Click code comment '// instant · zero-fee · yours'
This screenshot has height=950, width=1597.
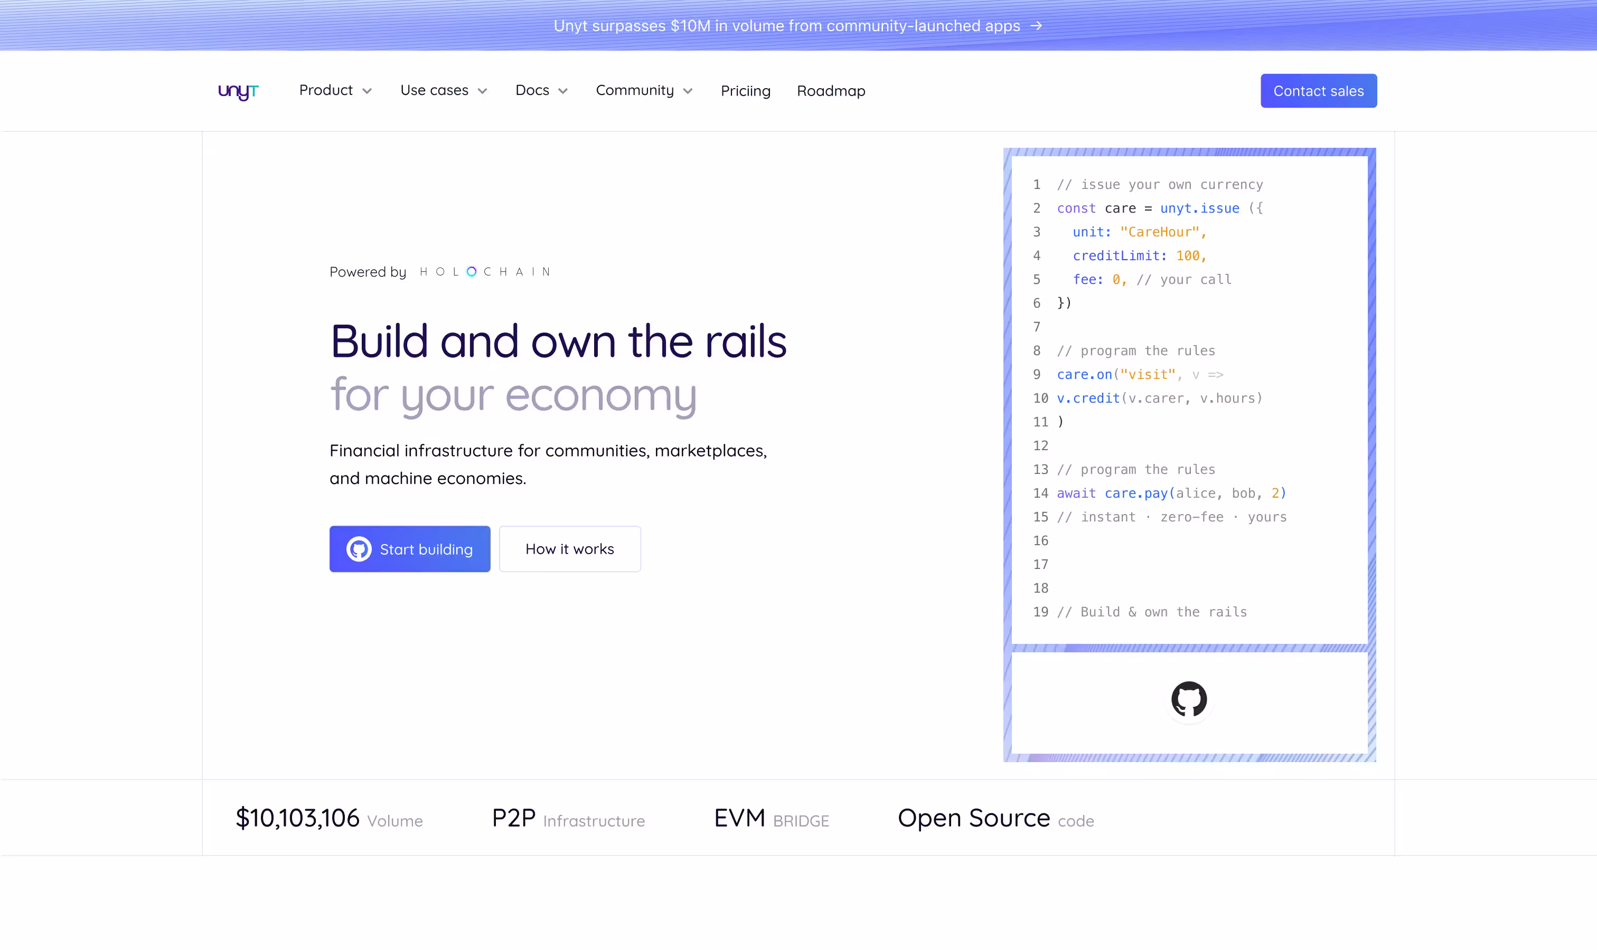1172,517
